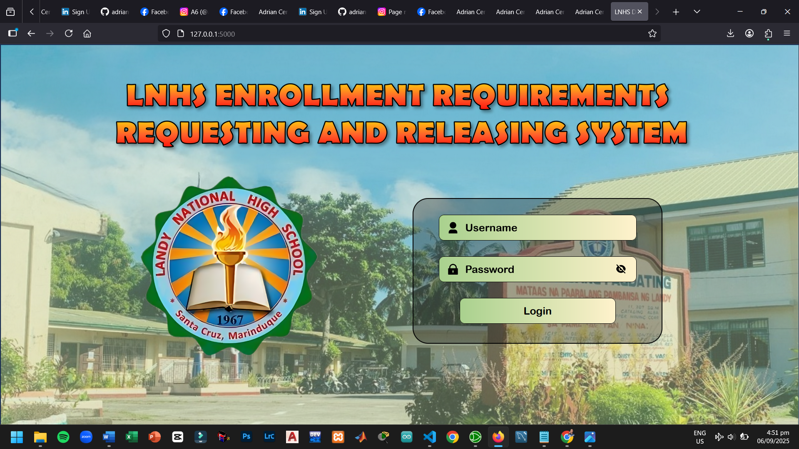The image size is (799, 449).
Task: Open the volume control in the system tray
Action: coord(731,437)
